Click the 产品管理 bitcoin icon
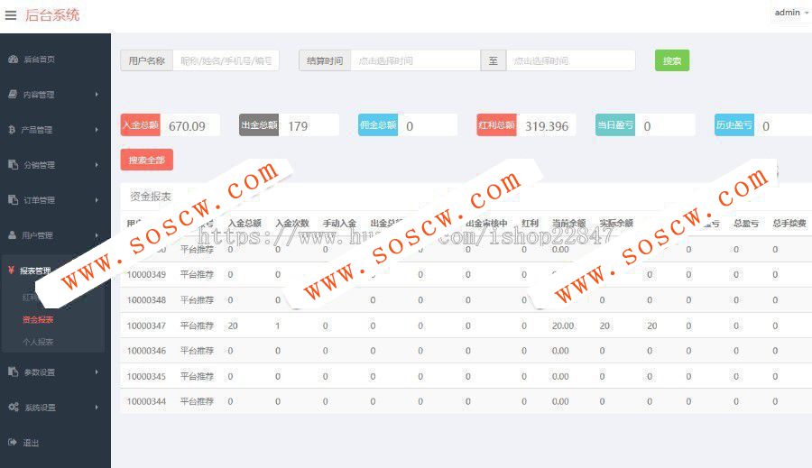The height and width of the screenshot is (468, 812). click(12, 130)
